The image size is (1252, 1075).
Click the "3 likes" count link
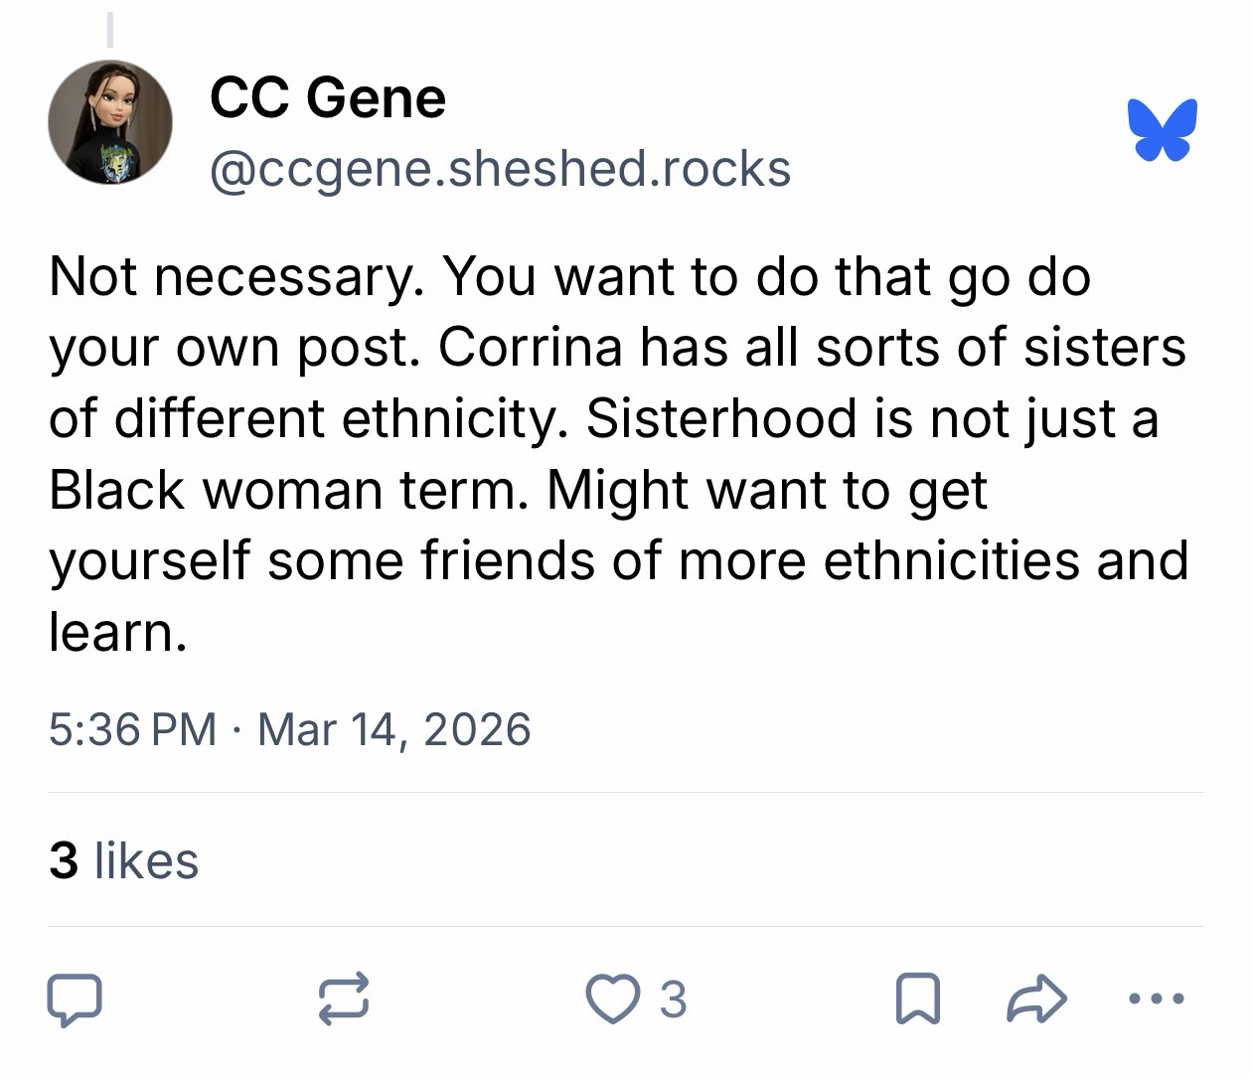(x=124, y=860)
